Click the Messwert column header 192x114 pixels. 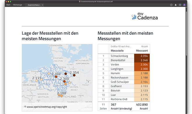(142, 51)
